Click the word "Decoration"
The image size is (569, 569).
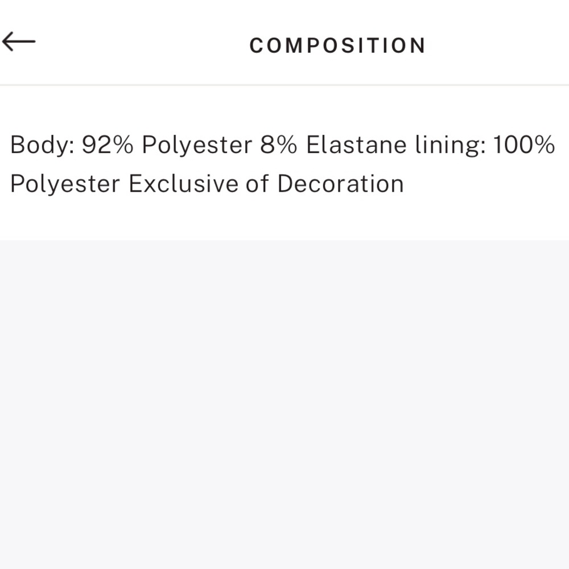340,184
